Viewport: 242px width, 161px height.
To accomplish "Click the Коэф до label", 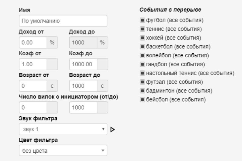I will 81,54.
